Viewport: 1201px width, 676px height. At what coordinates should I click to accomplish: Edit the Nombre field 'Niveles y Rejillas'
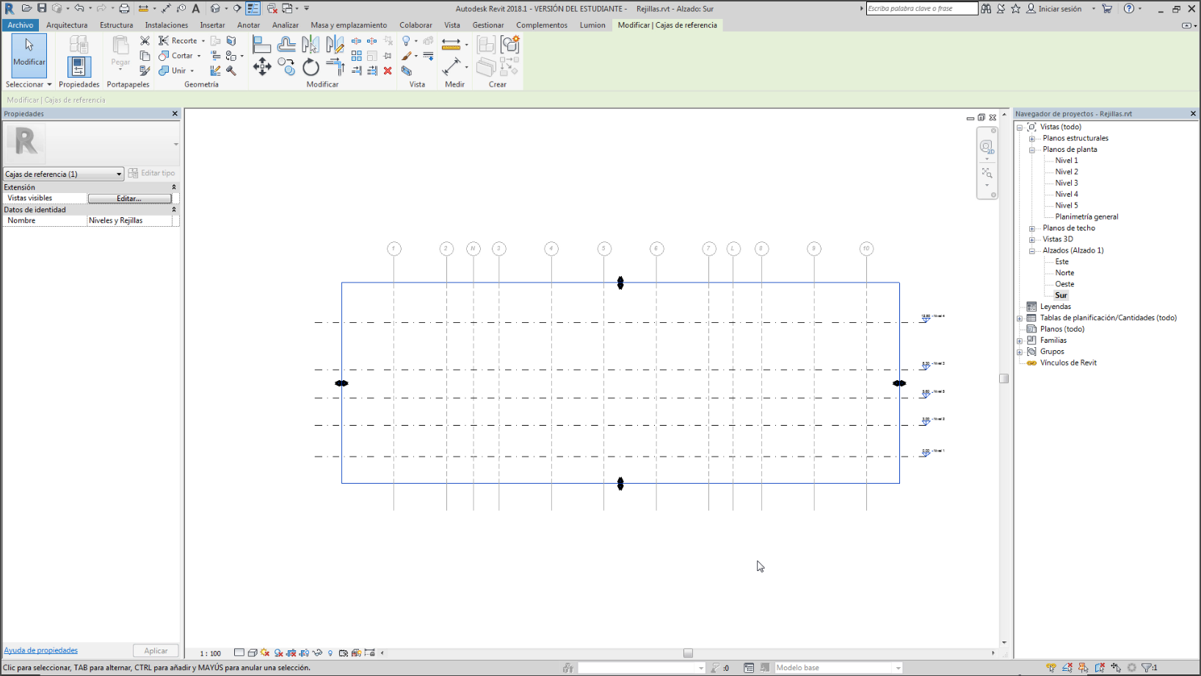point(130,220)
